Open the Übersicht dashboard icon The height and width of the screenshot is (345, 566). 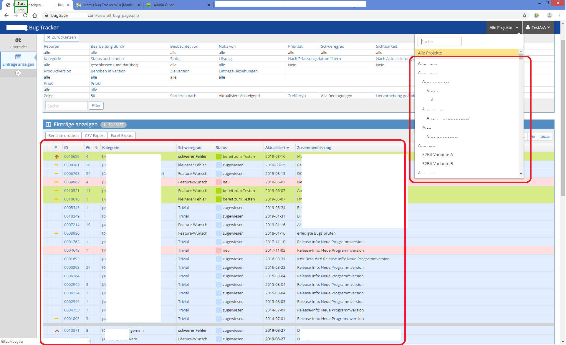pos(18,40)
